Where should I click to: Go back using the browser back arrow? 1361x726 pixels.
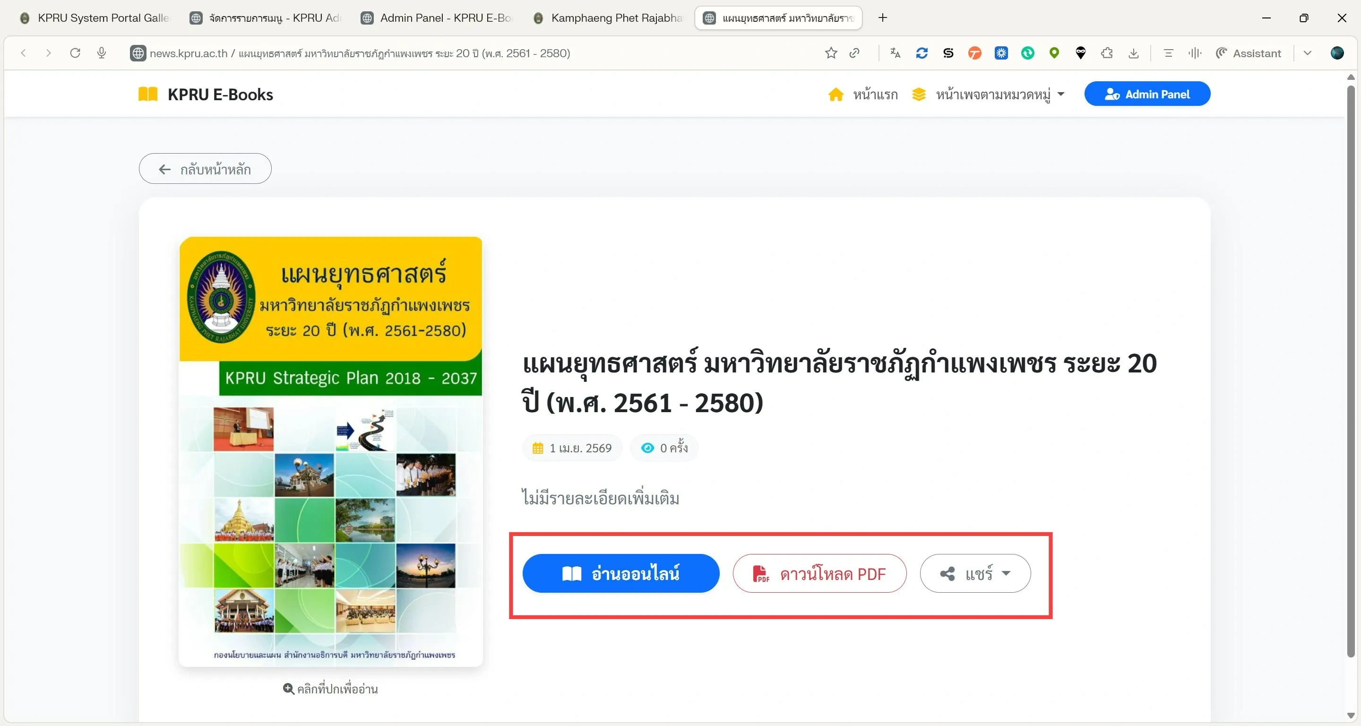(23, 53)
